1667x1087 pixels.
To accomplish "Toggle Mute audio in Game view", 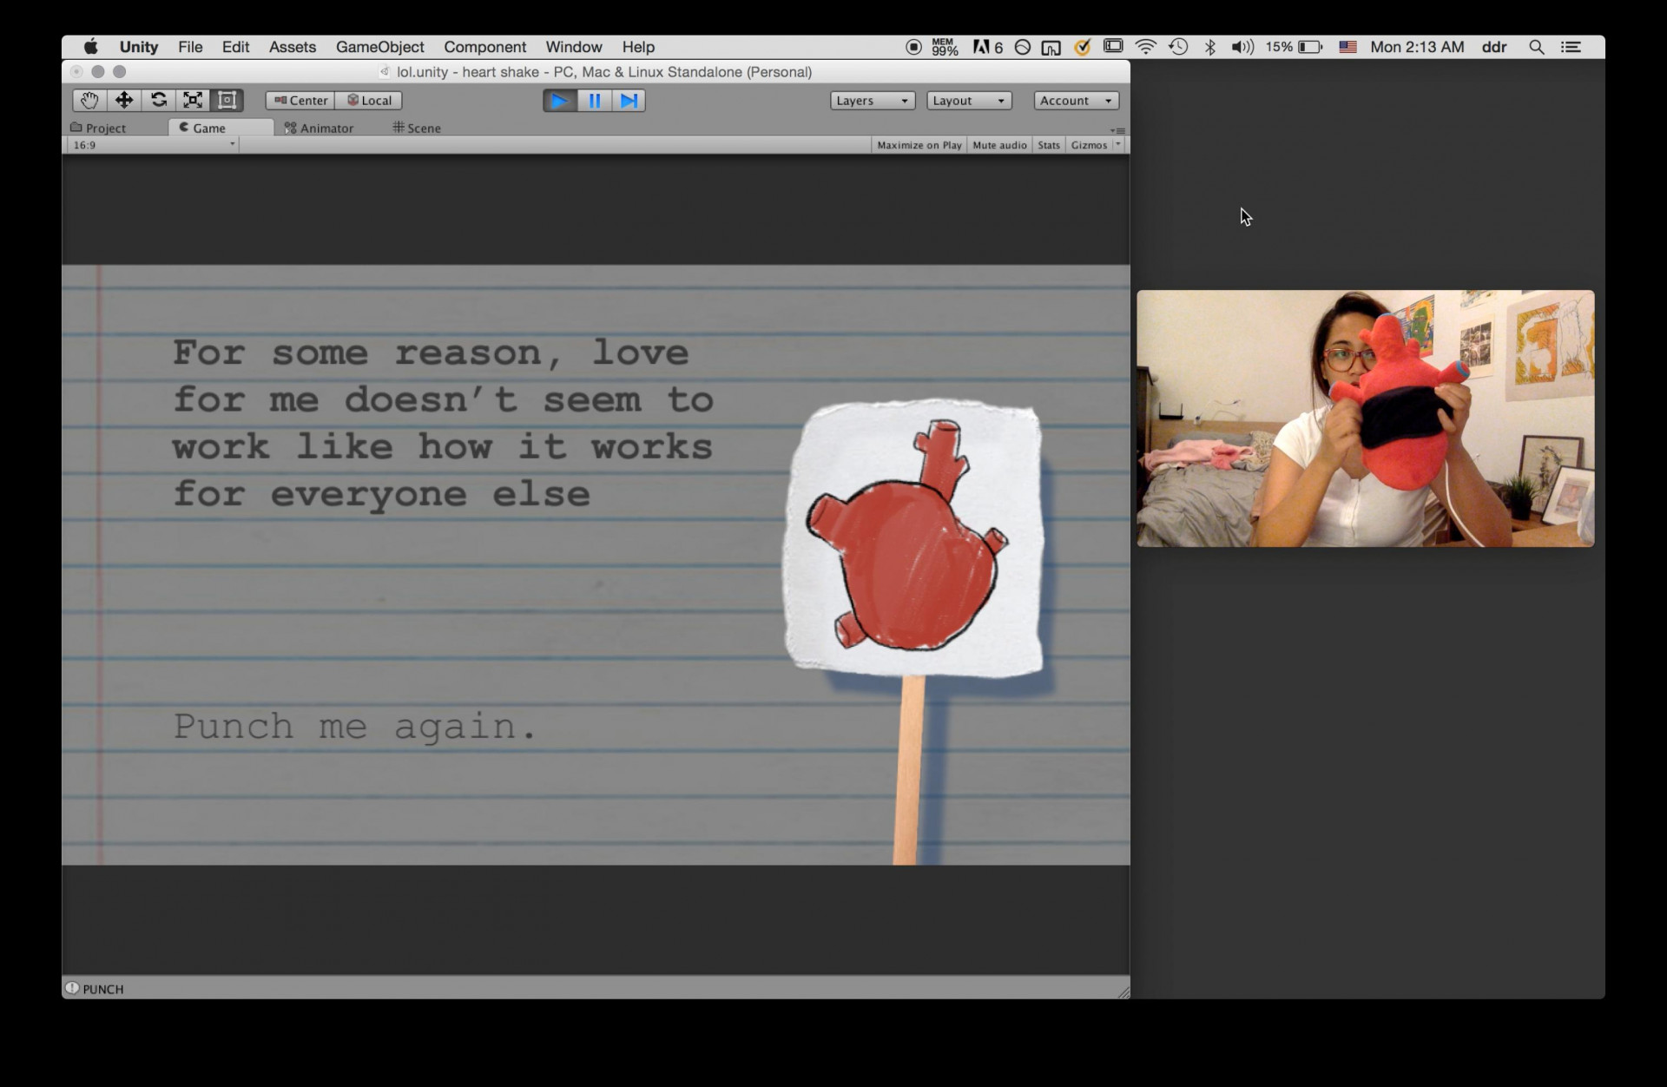I will click(x=999, y=145).
